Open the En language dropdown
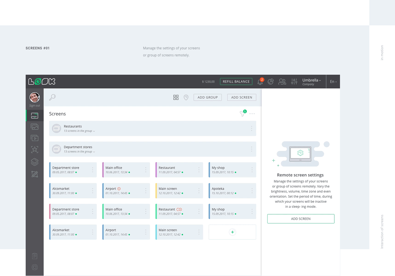395x276 pixels. (x=333, y=81)
